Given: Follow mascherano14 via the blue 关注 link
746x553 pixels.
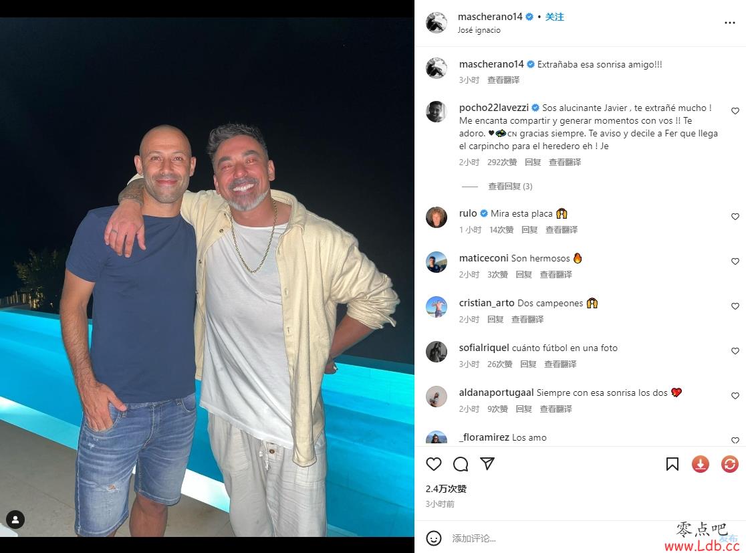Looking at the screenshot, I should [x=554, y=17].
